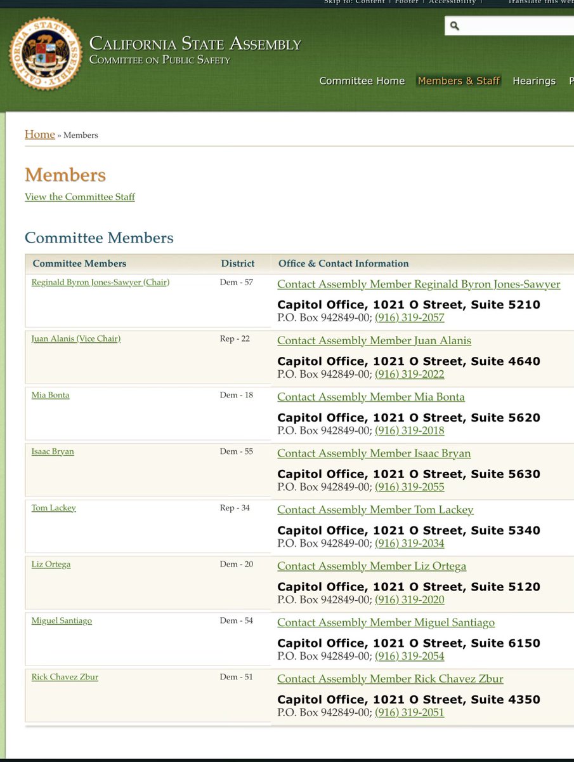Open Tom Lackey member name link
Screen dimensions: 574x762
tap(54, 508)
